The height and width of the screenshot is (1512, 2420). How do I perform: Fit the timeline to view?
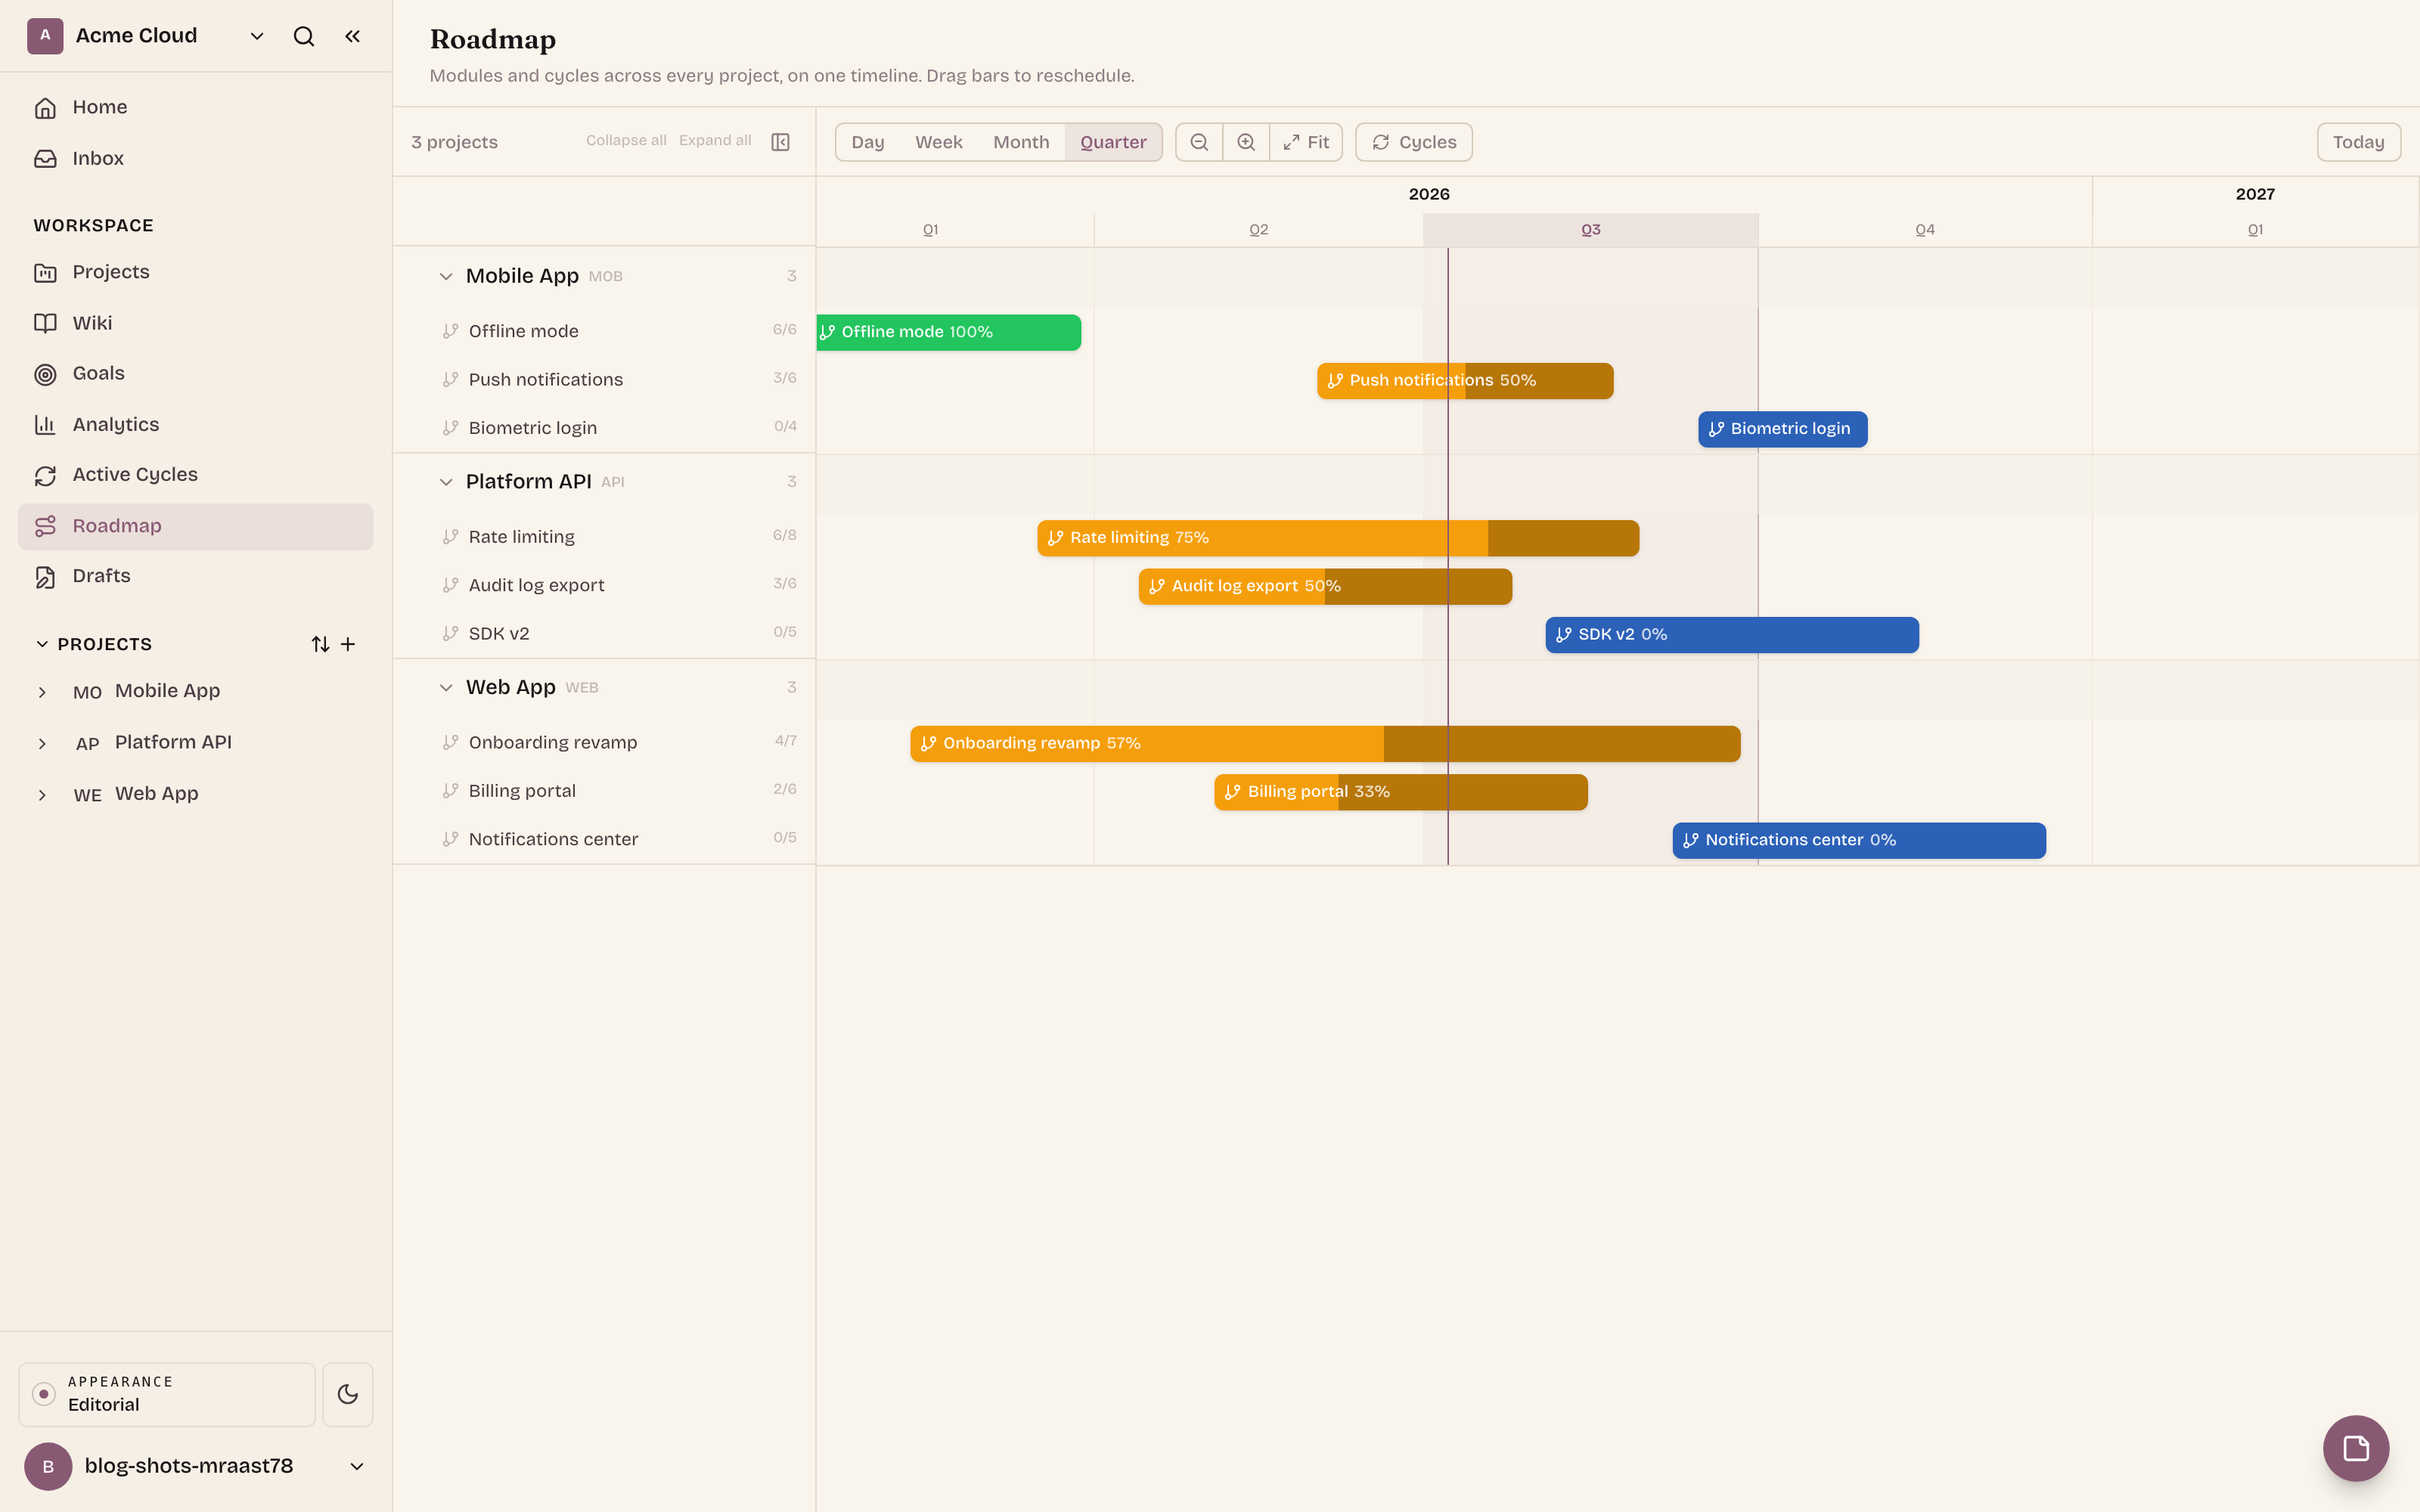click(1306, 142)
